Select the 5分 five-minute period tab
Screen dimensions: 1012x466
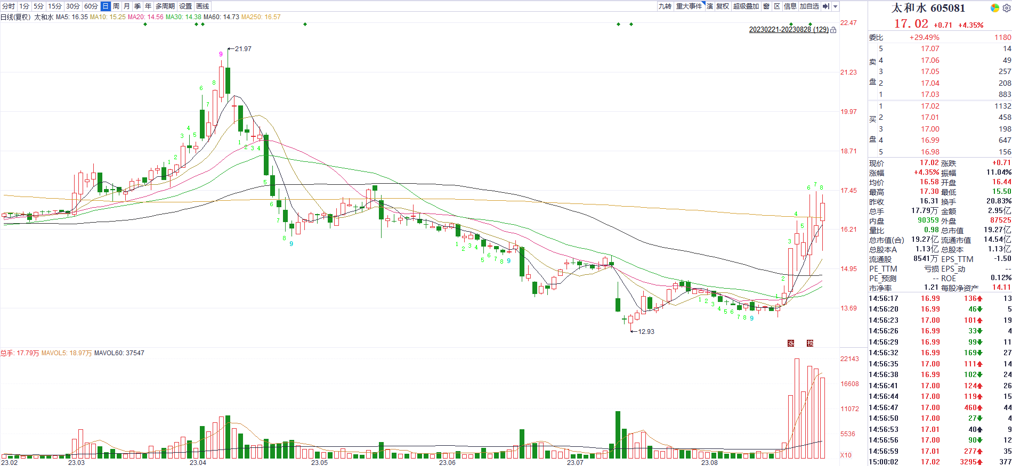pyautogui.click(x=38, y=6)
